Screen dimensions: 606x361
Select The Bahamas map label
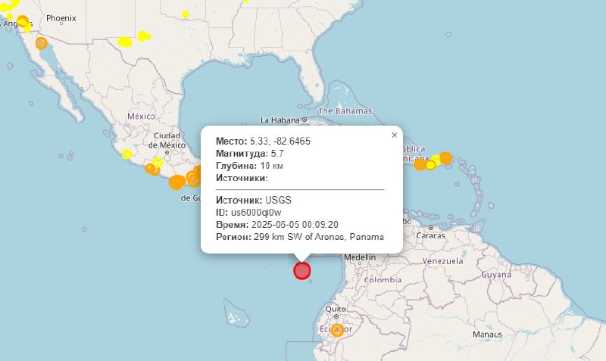345,111
